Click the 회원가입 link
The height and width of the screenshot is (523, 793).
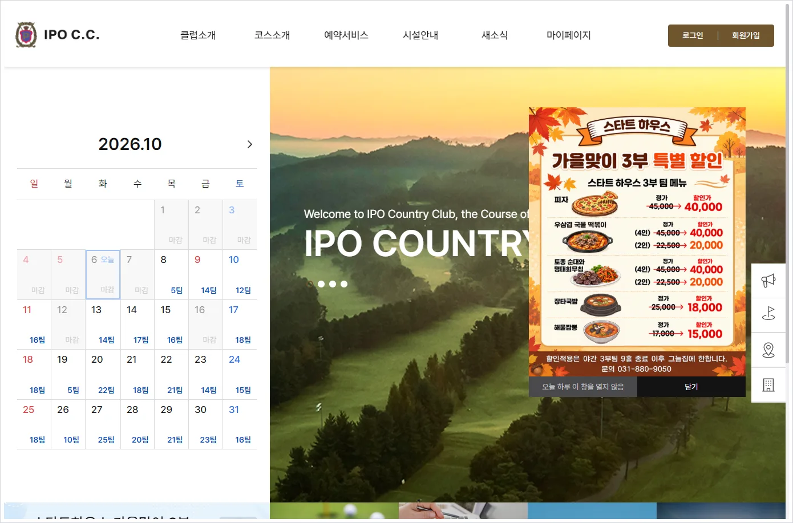tap(746, 35)
